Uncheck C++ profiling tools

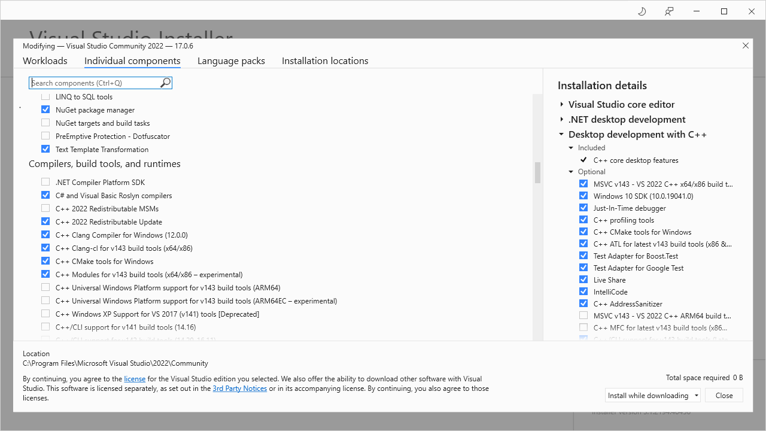pos(583,220)
